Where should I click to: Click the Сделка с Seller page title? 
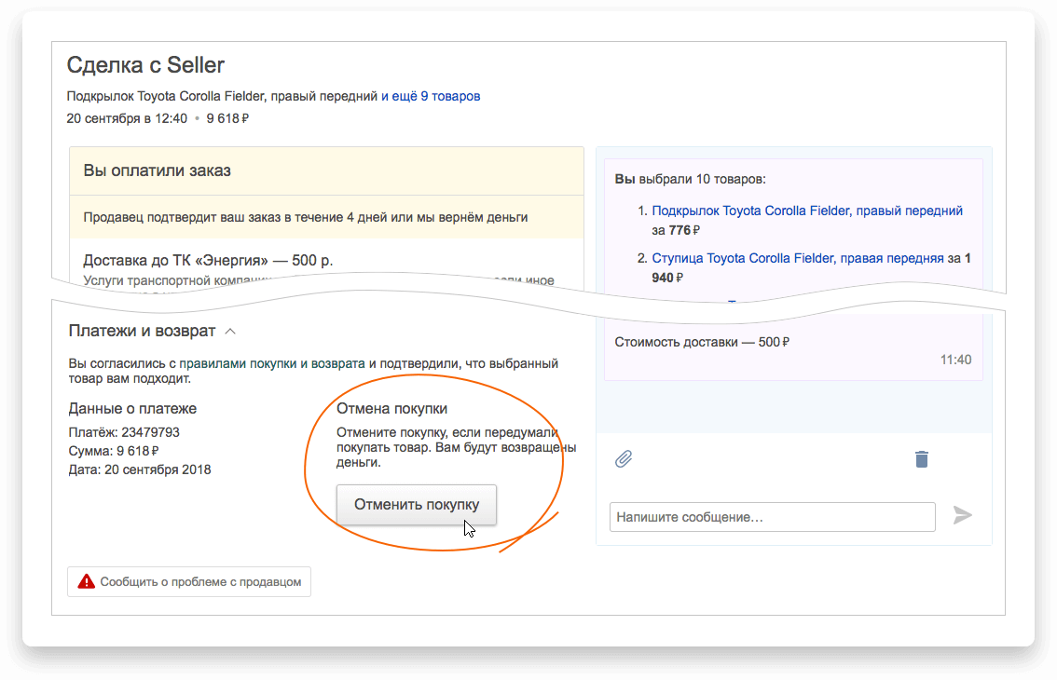pos(145,65)
